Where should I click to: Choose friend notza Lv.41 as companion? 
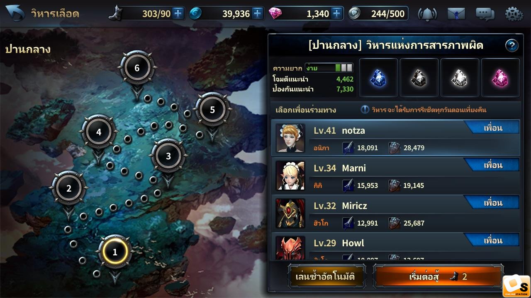point(395,138)
